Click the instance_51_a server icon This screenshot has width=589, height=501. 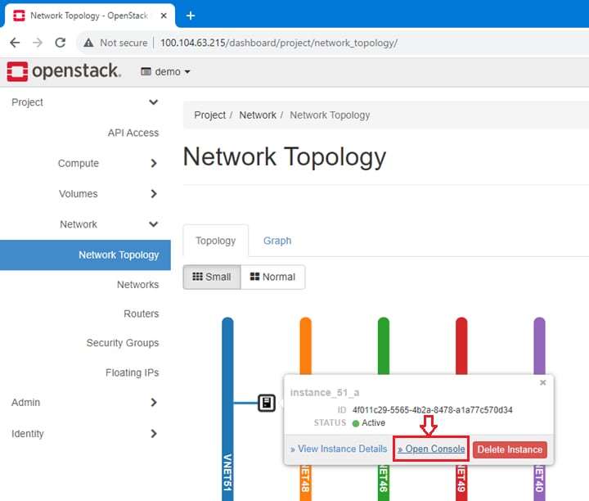coord(267,403)
